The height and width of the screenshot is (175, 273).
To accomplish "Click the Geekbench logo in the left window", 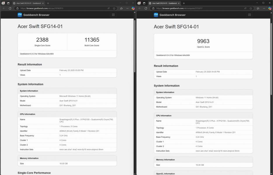I will (x=20, y=15).
